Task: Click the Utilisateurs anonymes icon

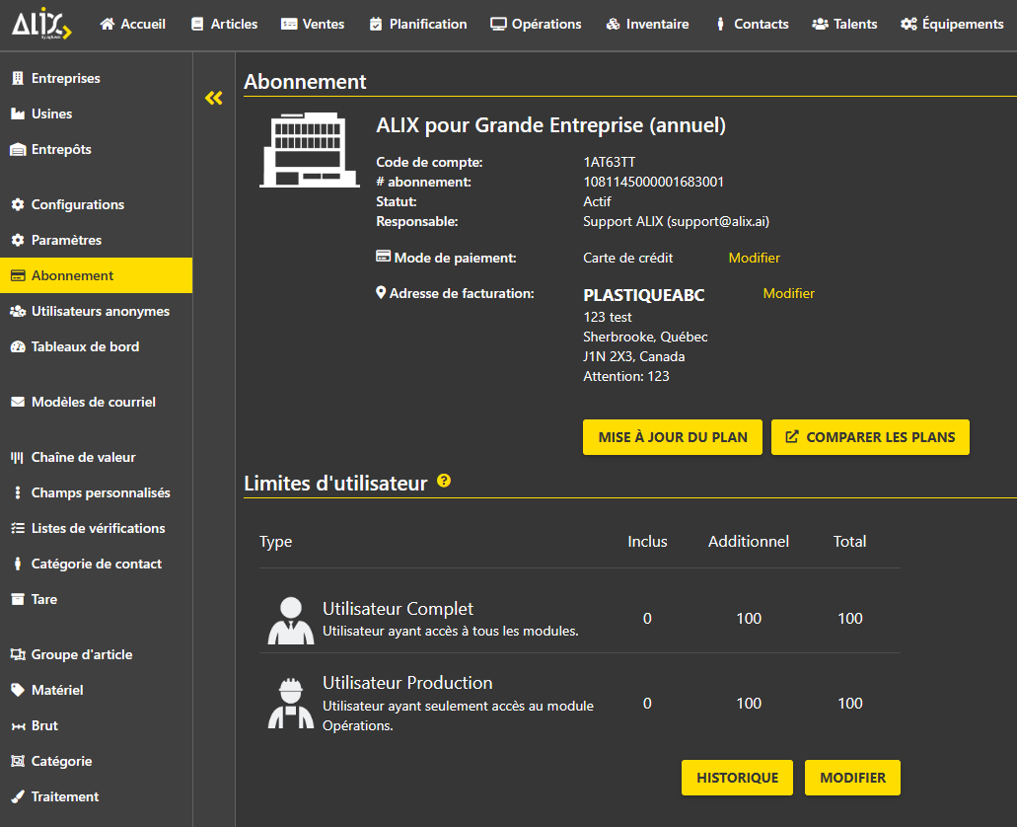Action: pyautogui.click(x=18, y=312)
